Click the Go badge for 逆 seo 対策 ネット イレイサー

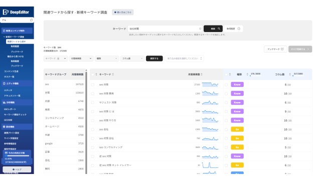[237, 165]
